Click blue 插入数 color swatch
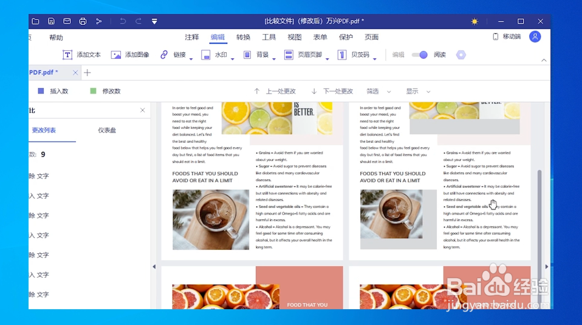The width and height of the screenshot is (582, 325). (41, 91)
